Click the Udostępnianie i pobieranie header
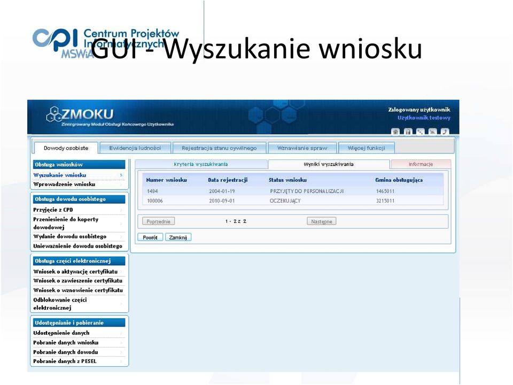 pyautogui.click(x=79, y=322)
